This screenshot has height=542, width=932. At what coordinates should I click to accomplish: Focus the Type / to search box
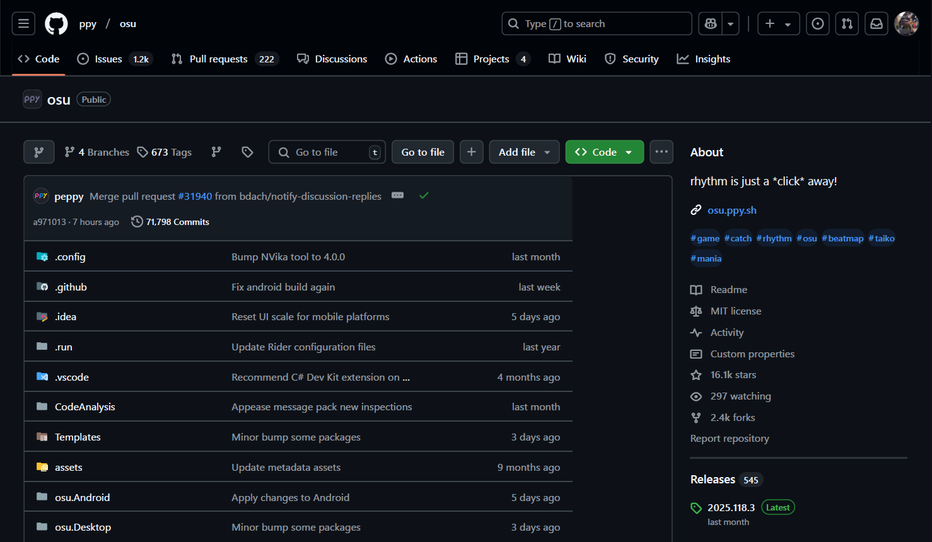click(597, 24)
